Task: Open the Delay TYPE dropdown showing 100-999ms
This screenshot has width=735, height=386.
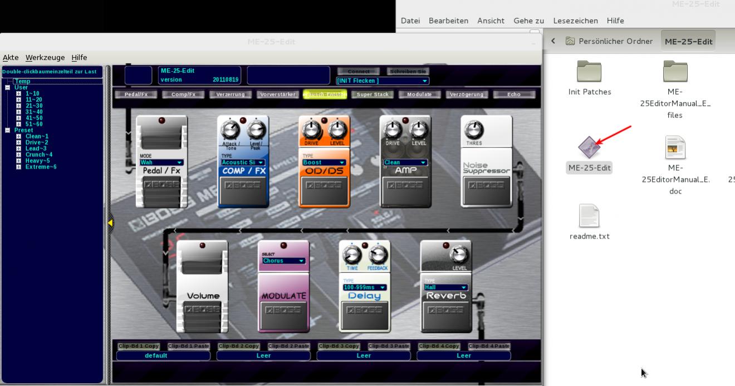Action: [365, 288]
